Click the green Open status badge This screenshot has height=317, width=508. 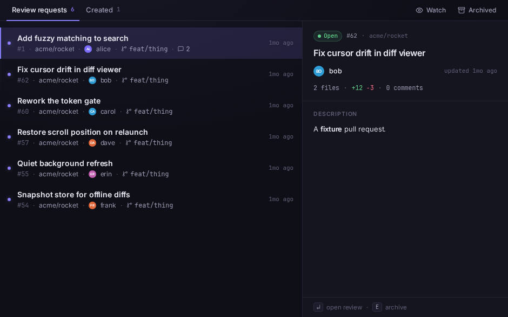[327, 36]
